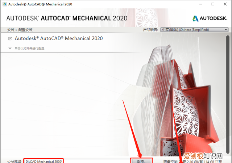Close the installer window
The width and height of the screenshot is (232, 163).
point(225,4)
